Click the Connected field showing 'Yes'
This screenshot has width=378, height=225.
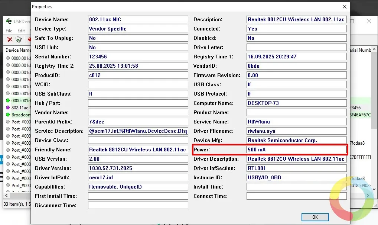pos(297,29)
